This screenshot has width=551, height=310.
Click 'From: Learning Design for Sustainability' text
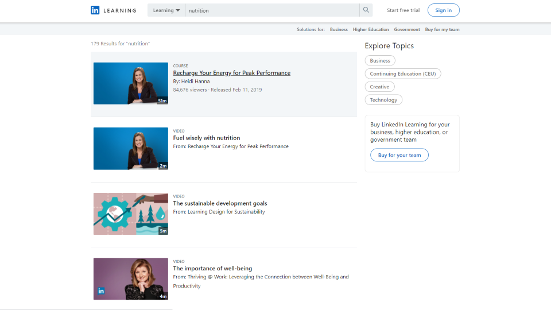(219, 212)
